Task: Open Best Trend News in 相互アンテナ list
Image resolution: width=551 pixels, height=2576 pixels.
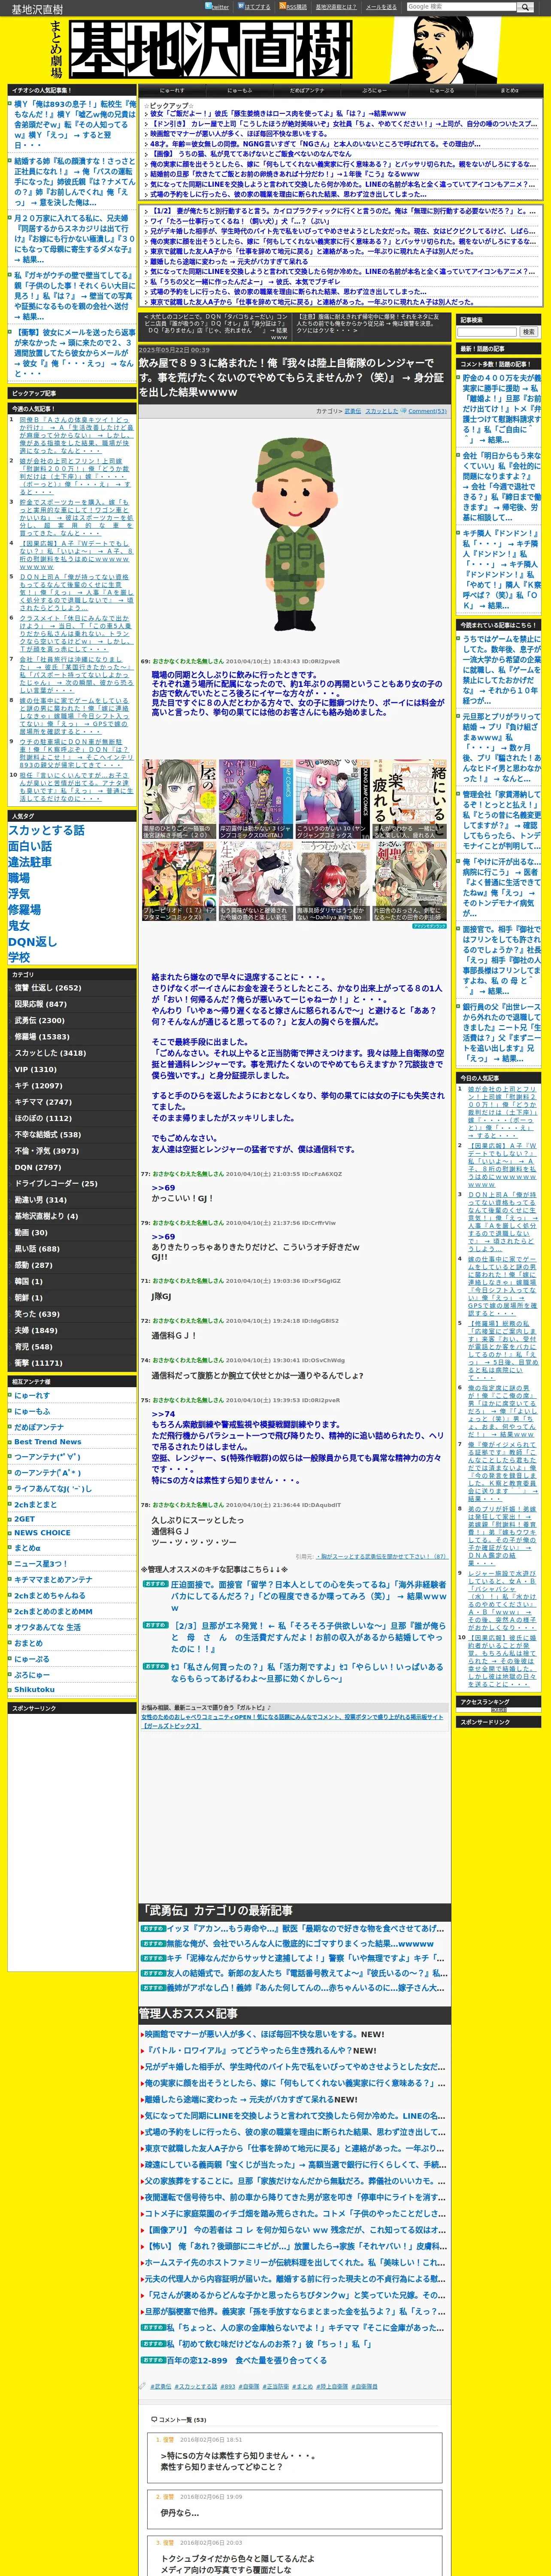Action: coord(48,1442)
